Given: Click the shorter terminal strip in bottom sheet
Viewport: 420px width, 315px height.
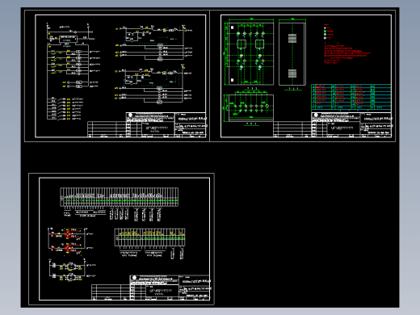Looking at the screenshot, I should [x=150, y=237].
